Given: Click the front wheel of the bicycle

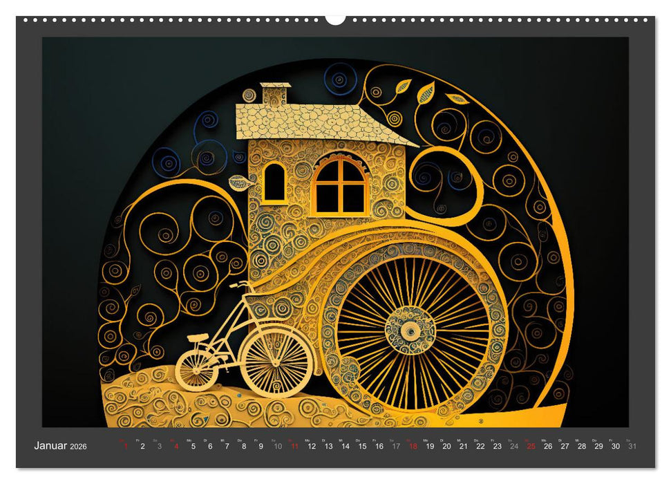Looking at the screenshot, I should coord(276,360).
